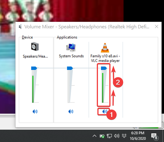The width and height of the screenshot is (164, 142).
Task: Open Speakers/Headphones device icon properties
Action: coord(35,46)
